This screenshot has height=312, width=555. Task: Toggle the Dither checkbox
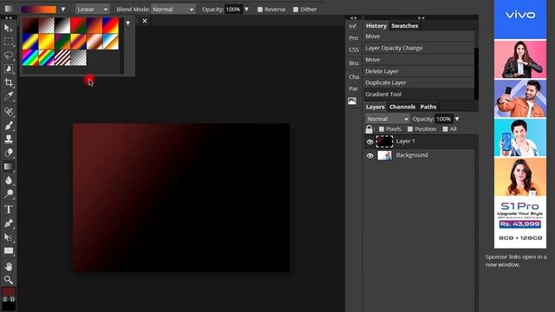(296, 10)
